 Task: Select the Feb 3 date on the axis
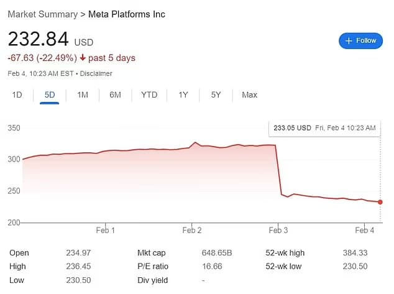coord(278,231)
